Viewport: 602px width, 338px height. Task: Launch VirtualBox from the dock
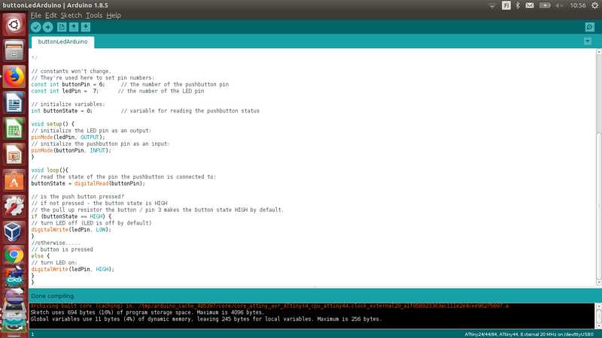pyautogui.click(x=14, y=232)
